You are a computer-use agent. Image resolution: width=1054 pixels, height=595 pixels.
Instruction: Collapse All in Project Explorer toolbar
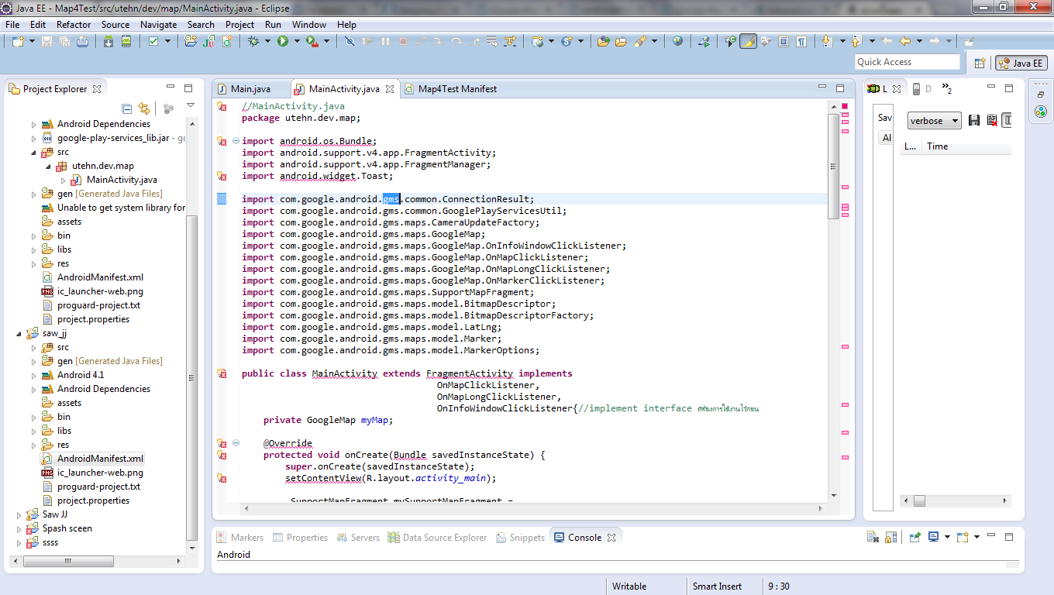point(126,108)
